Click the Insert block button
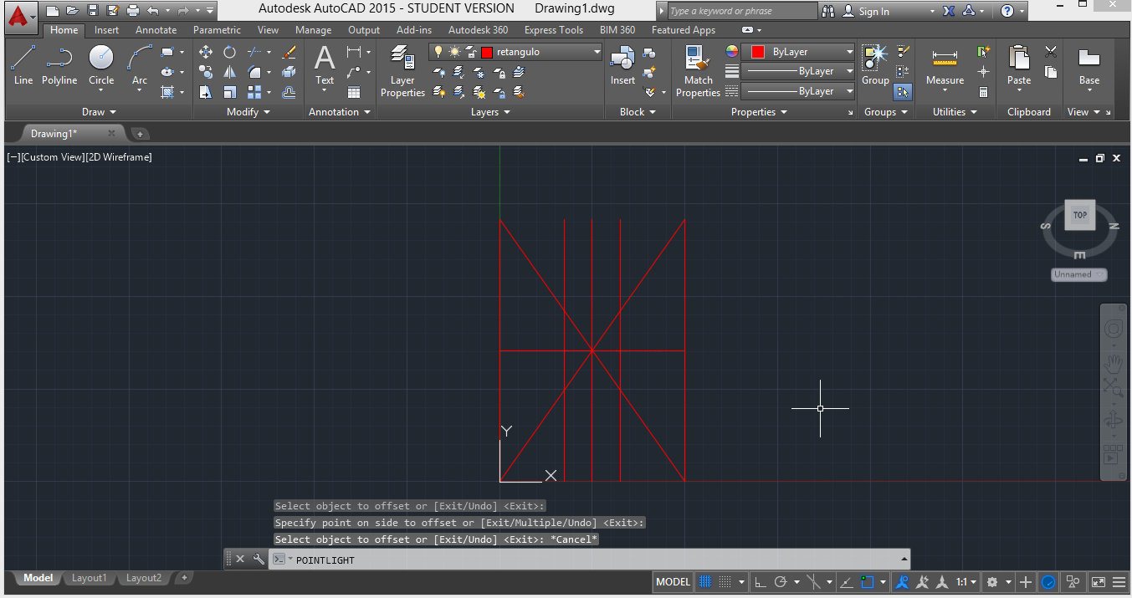Viewport: 1132px width, 598px height. [x=622, y=65]
